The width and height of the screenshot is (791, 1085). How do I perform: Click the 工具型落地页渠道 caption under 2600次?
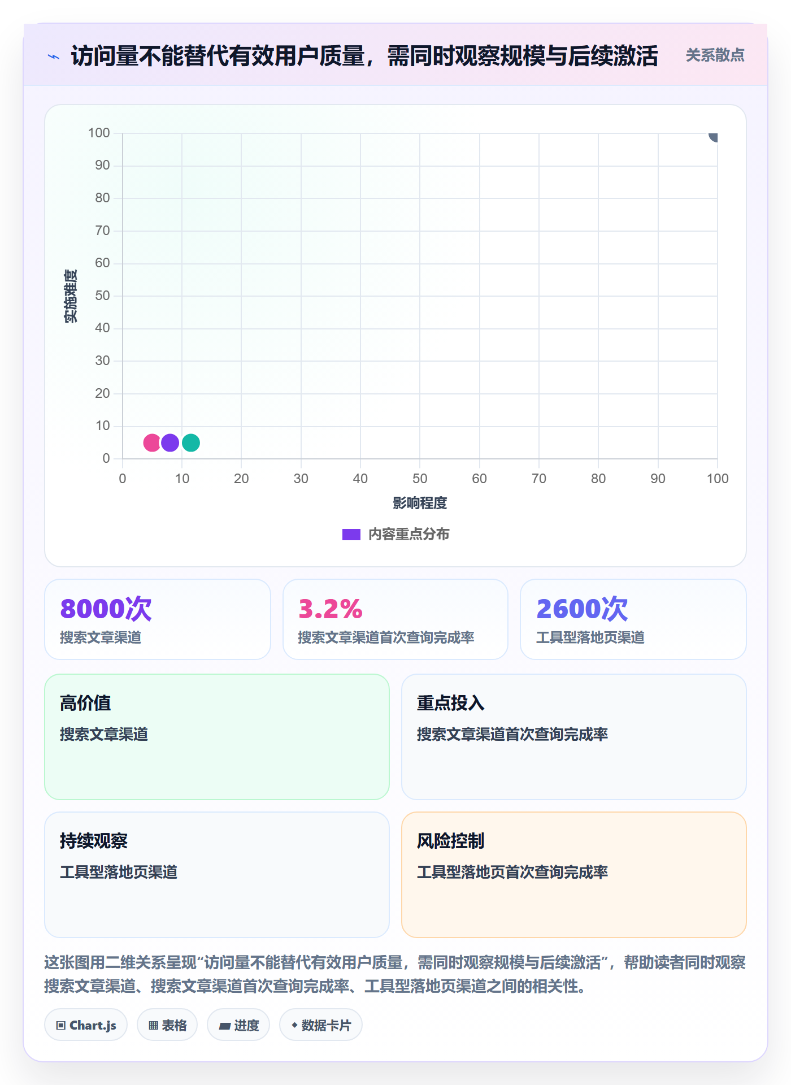point(590,637)
